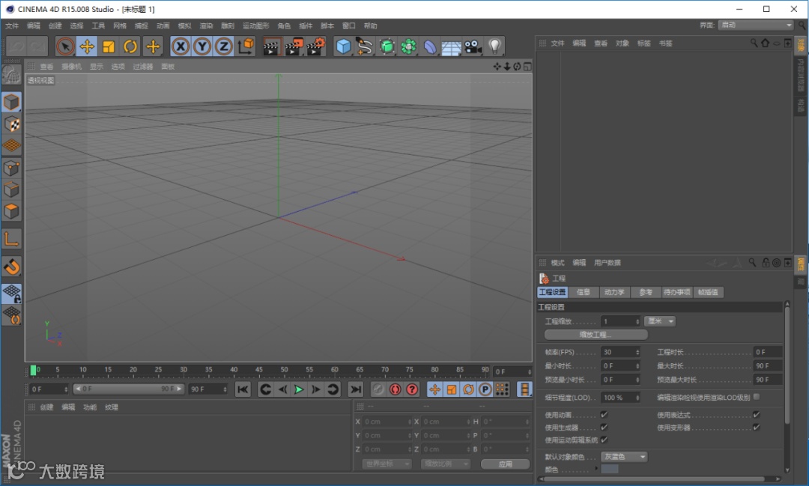809x486 pixels.
Task: Open the render settings clapperboard icon
Action: [315, 46]
